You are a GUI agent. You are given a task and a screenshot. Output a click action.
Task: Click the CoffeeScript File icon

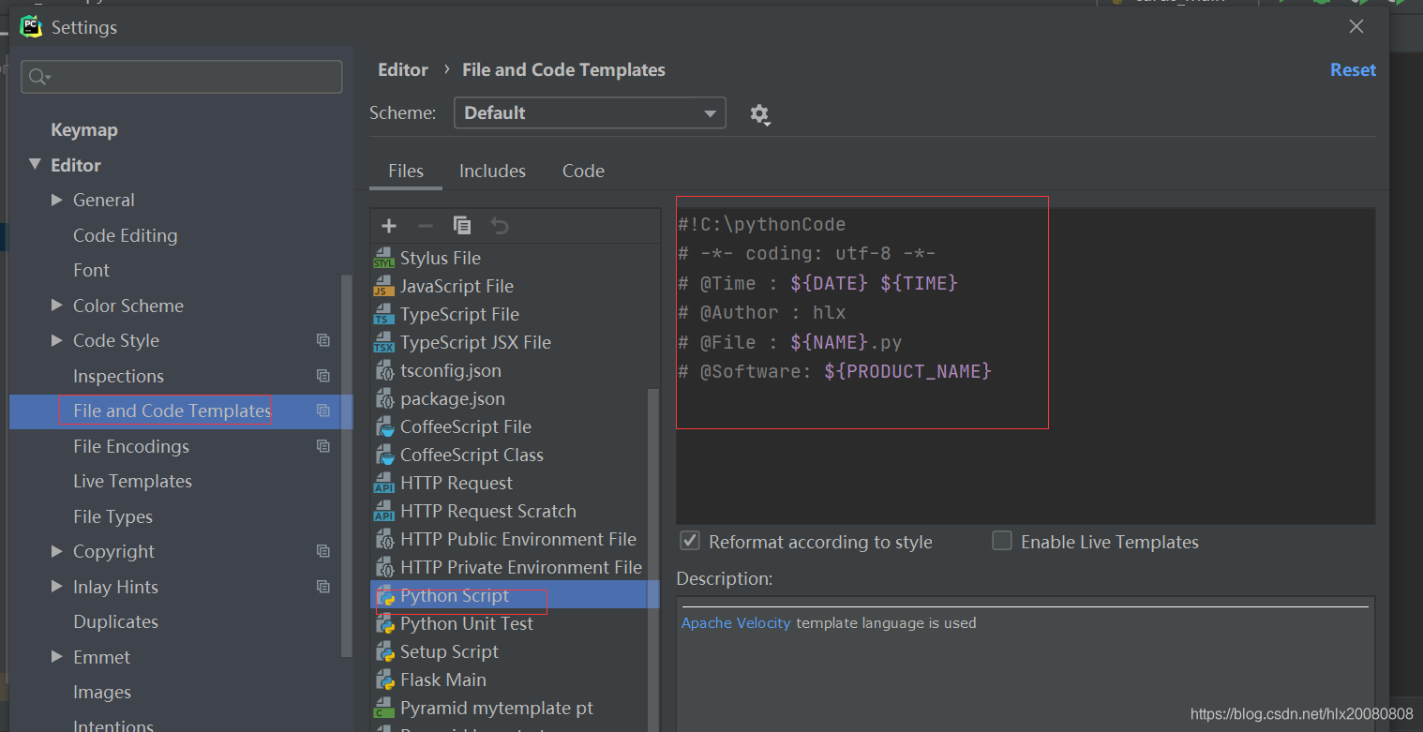(x=384, y=426)
